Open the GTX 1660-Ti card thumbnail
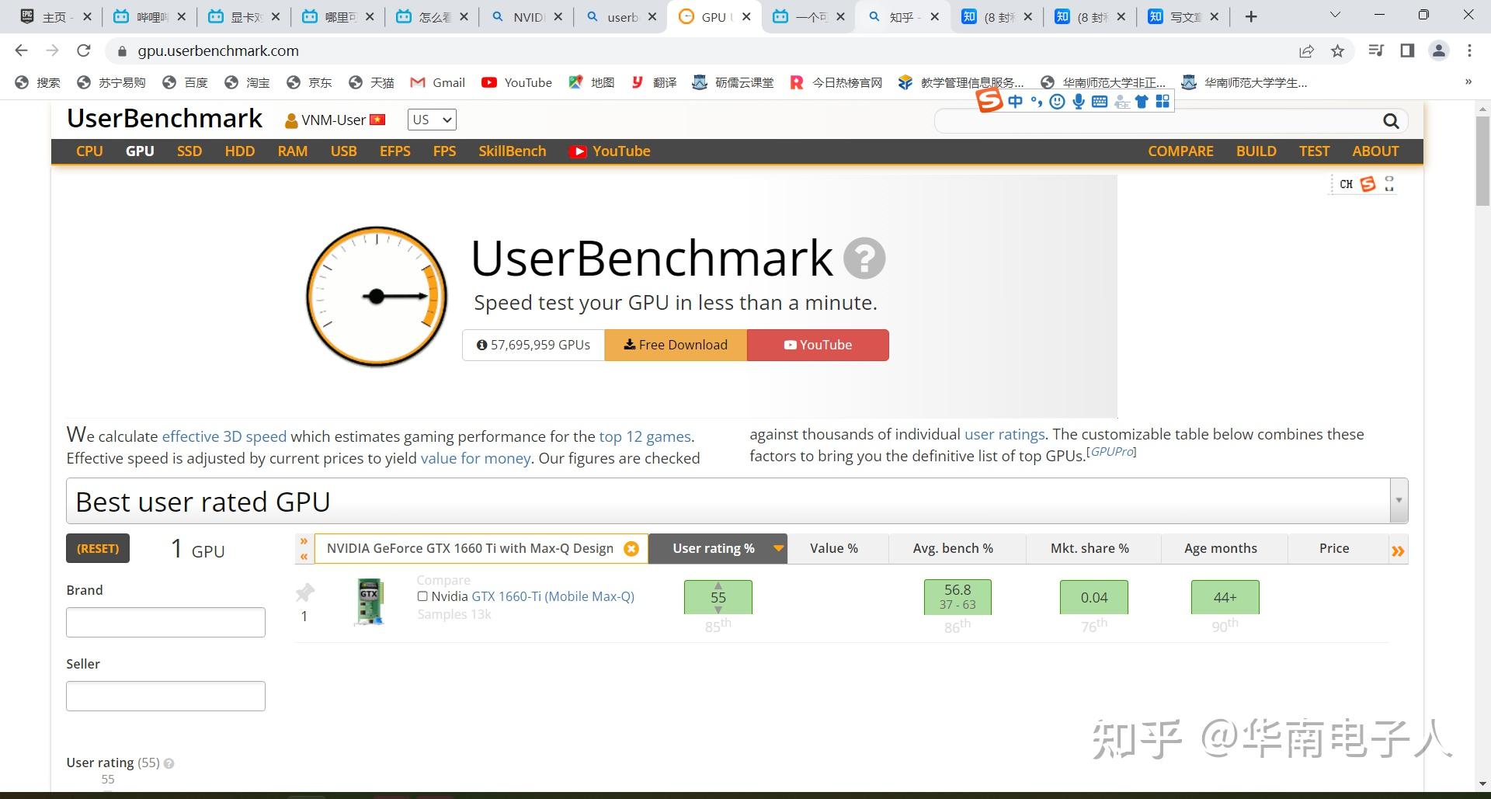Image resolution: width=1491 pixels, height=799 pixels. point(370,602)
